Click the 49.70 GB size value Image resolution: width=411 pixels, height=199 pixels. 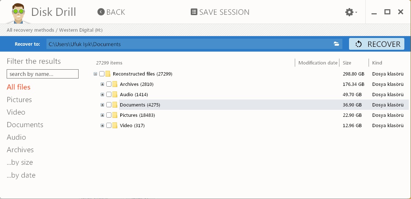click(x=352, y=94)
